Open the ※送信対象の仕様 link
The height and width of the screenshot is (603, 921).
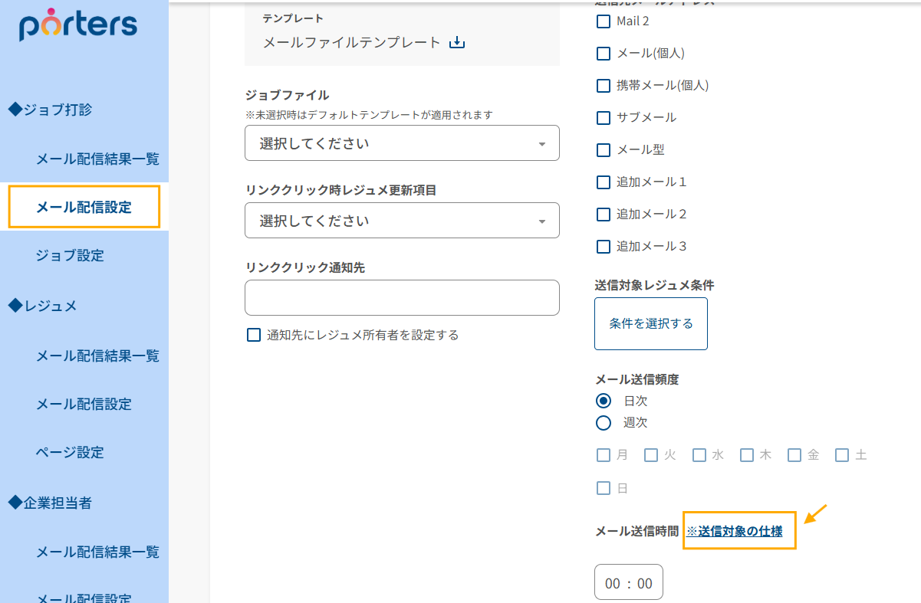(735, 531)
